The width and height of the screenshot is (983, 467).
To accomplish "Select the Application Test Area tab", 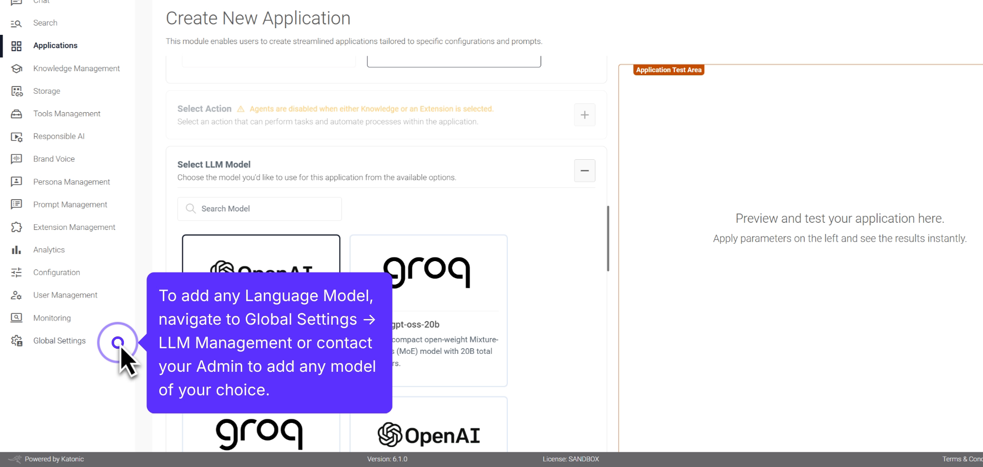I will 668,70.
